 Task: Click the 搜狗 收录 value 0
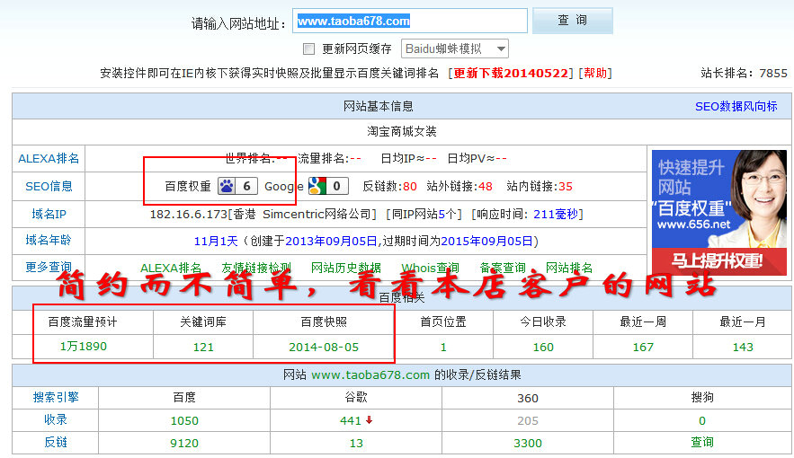pyautogui.click(x=702, y=420)
